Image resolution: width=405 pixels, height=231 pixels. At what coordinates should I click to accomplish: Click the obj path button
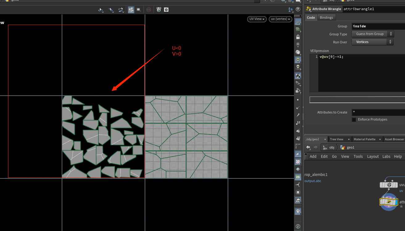329,147
